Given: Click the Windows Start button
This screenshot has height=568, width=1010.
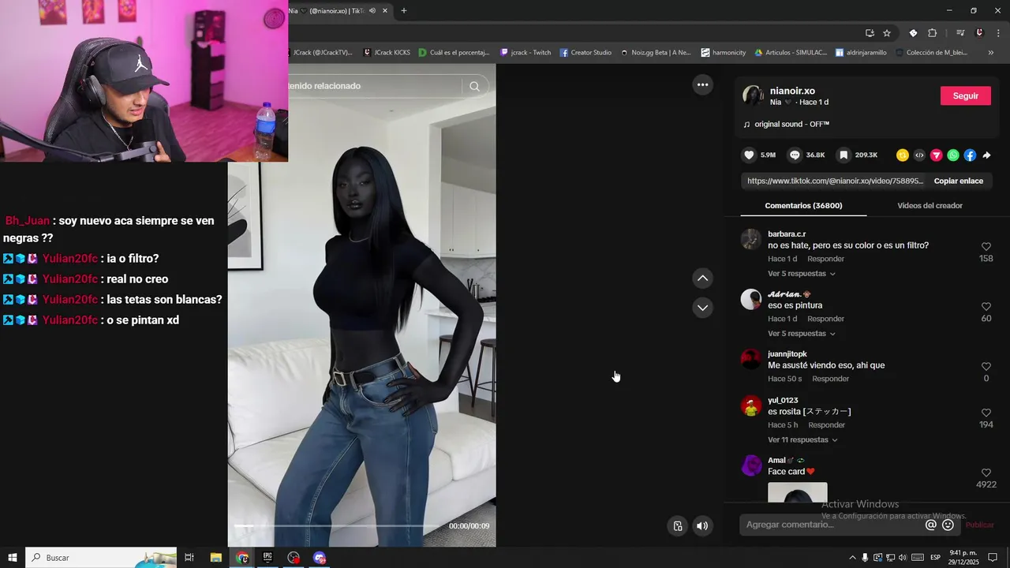Looking at the screenshot, I should (13, 558).
